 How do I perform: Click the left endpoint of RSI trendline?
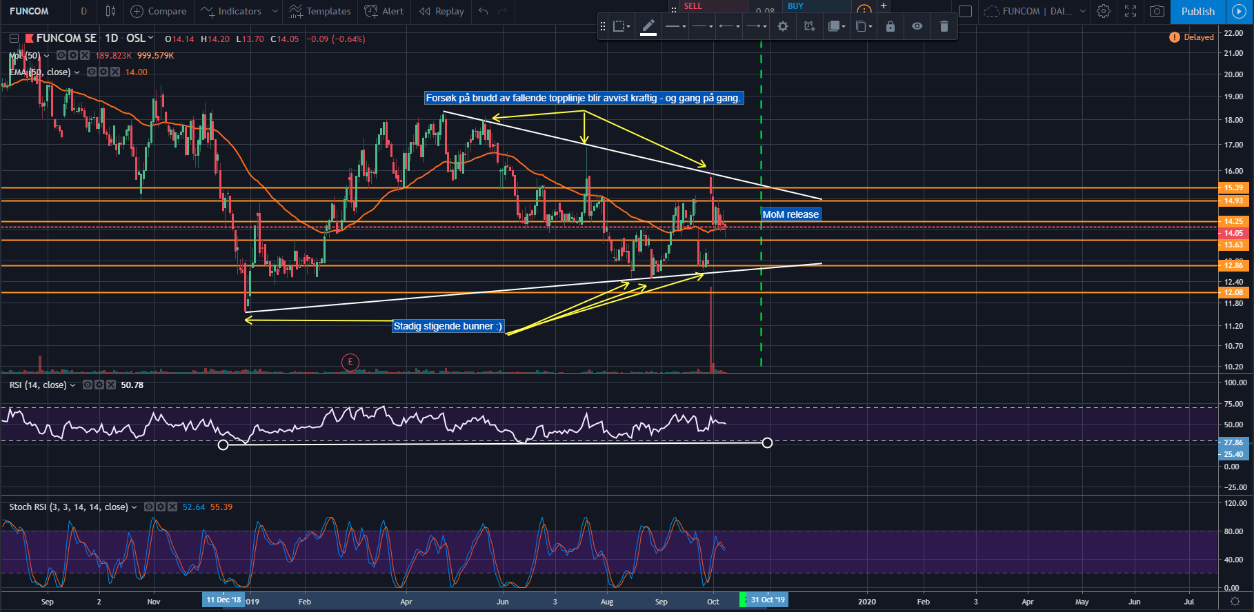pos(223,445)
